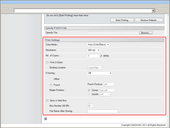Click the File Name After Storing field
The width and height of the screenshot is (170, 128).
coord(103,111)
